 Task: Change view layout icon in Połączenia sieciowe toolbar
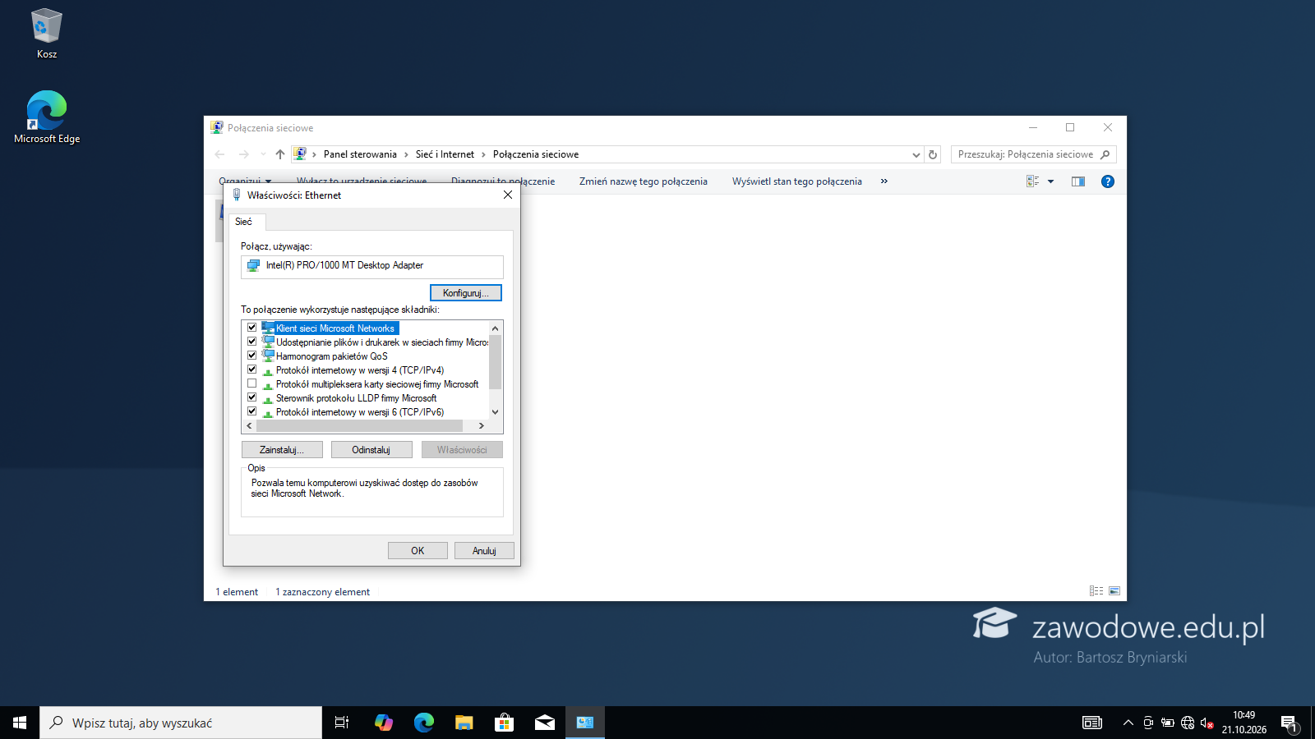point(1033,181)
